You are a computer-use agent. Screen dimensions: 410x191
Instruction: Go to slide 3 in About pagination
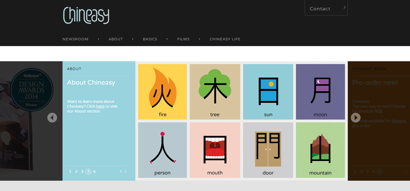(82, 172)
